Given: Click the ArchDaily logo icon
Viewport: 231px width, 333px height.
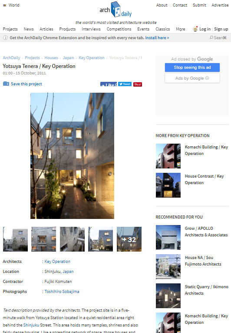Looking at the screenshot, I should pos(115,10).
